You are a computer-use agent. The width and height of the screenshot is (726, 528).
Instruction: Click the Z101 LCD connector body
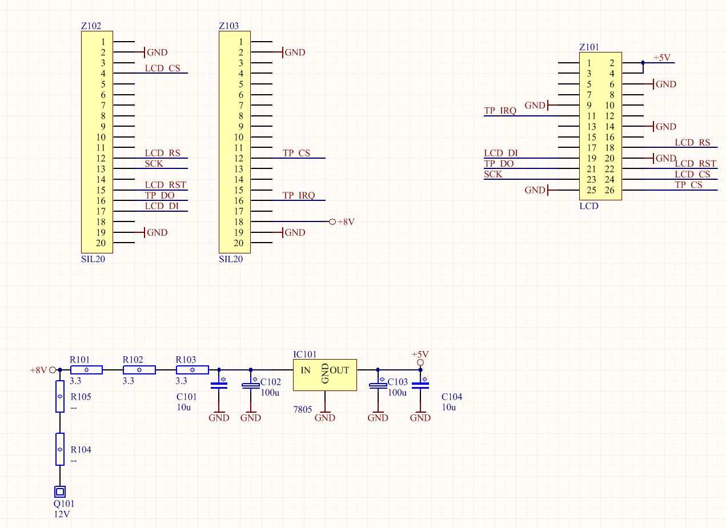600,127
